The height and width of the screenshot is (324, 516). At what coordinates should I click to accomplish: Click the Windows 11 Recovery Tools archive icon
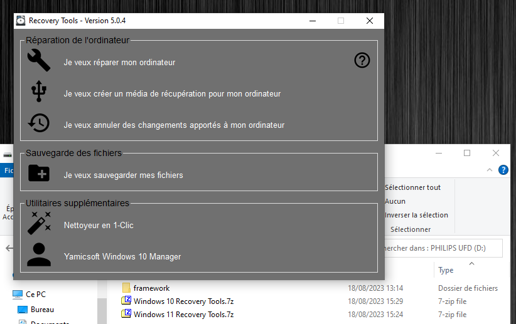pos(126,313)
